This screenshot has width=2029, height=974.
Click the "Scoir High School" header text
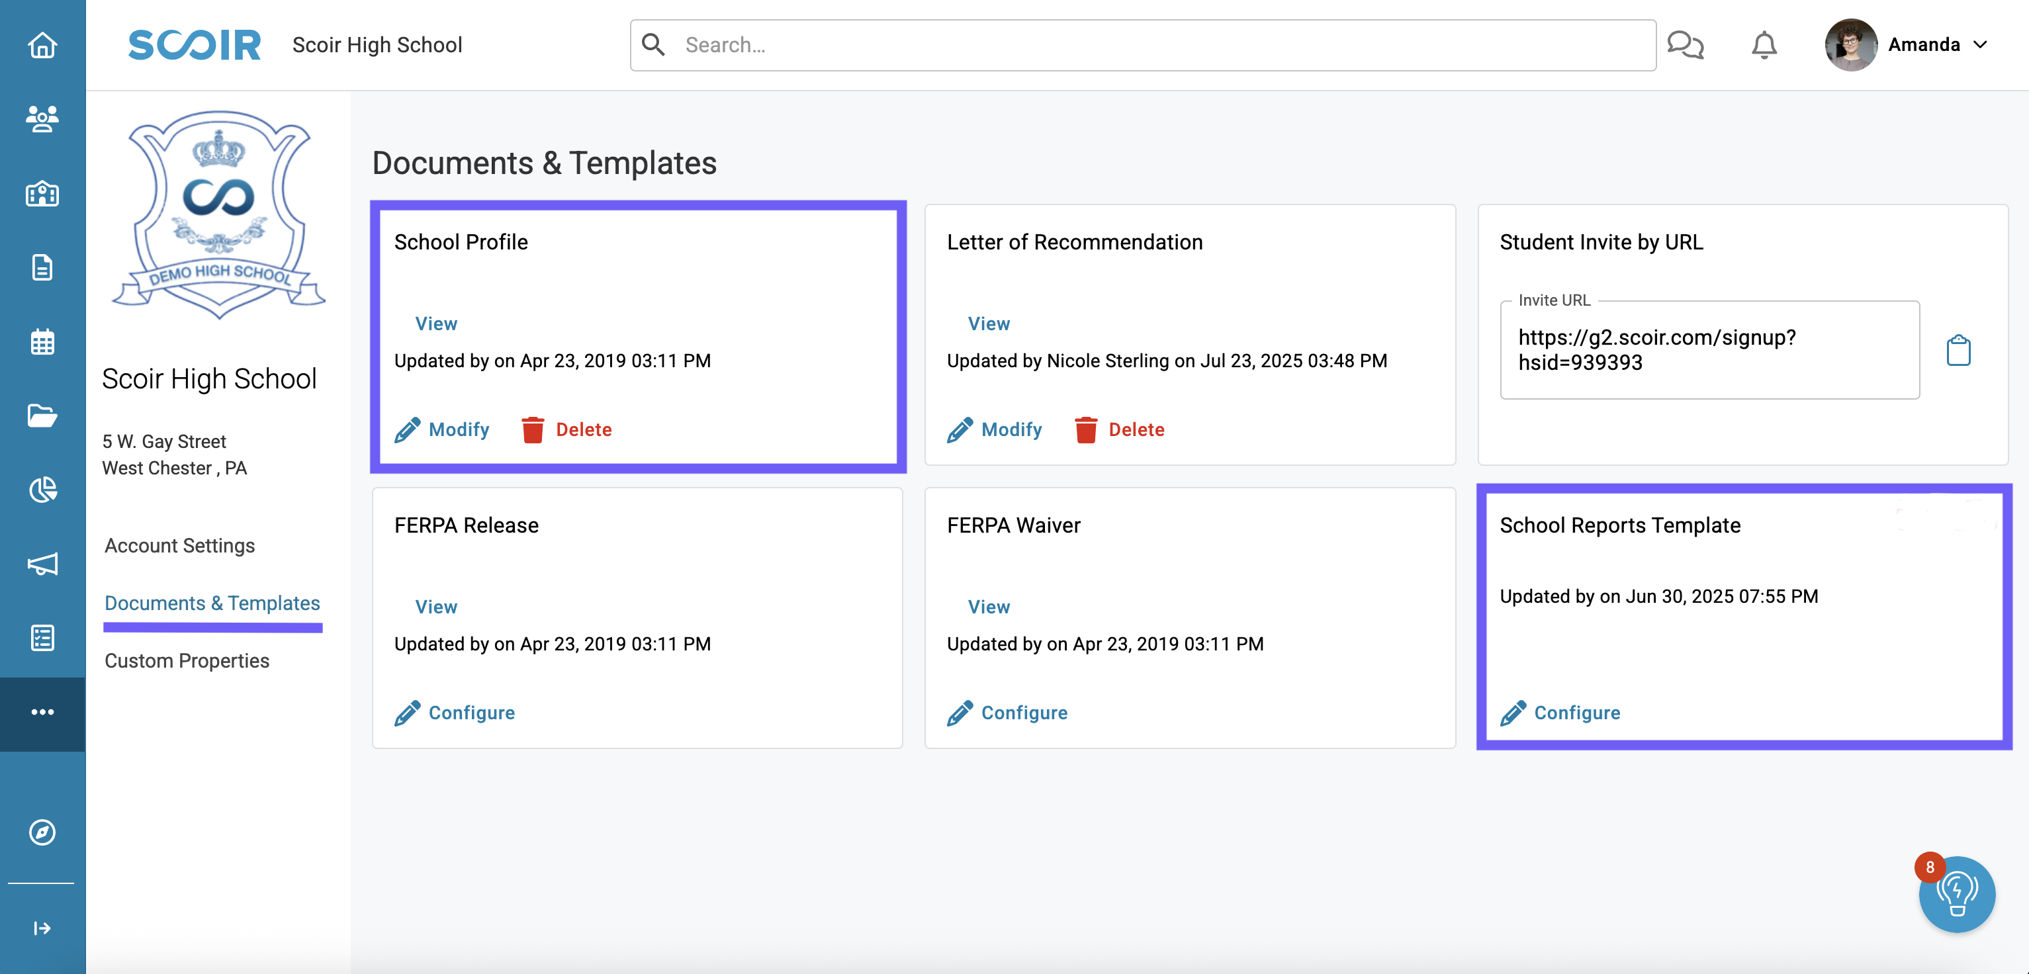point(377,45)
